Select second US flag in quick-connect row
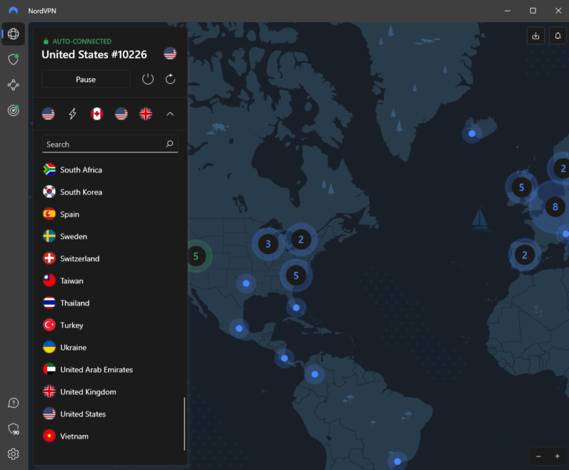 pos(121,114)
